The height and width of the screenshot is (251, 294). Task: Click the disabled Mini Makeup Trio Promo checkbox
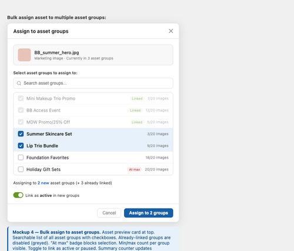[21, 98]
